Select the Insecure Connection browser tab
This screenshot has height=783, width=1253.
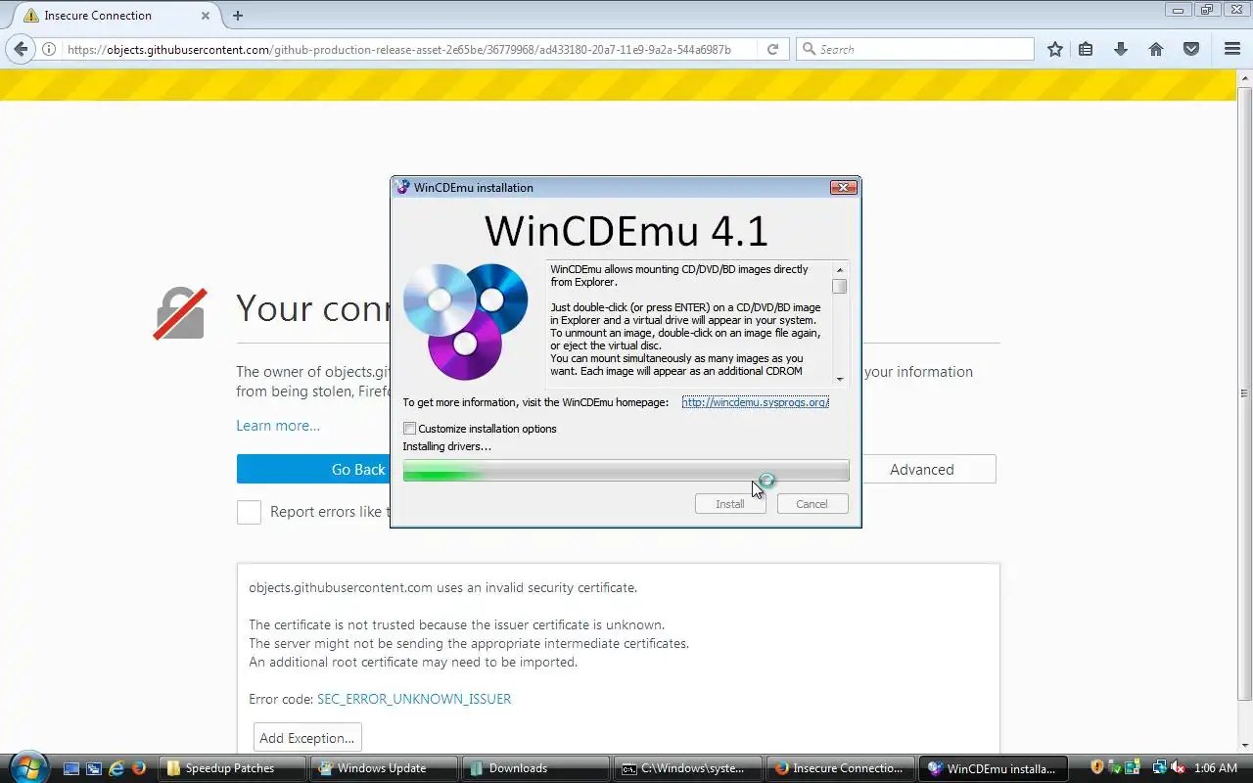pyautogui.click(x=118, y=16)
